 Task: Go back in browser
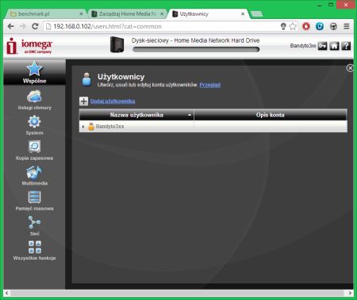coord(10,26)
